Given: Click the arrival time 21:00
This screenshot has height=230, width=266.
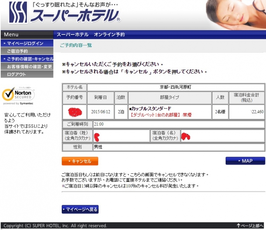Looking at the screenshot, I should click(x=99, y=124).
